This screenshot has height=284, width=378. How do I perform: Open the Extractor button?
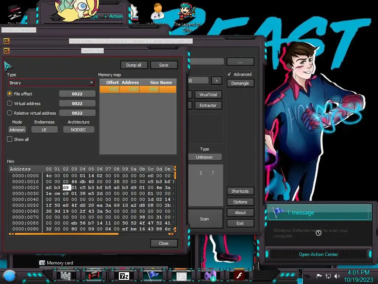208,105
